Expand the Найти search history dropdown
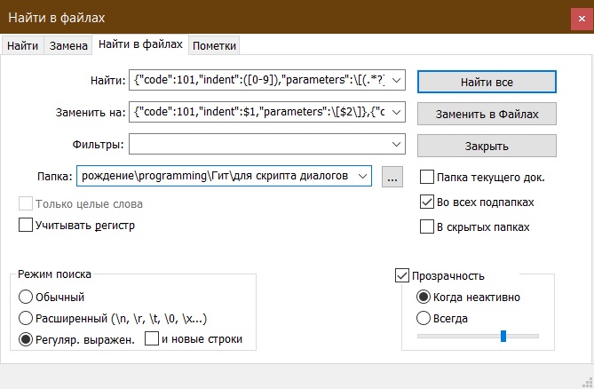The image size is (594, 389). click(x=397, y=82)
